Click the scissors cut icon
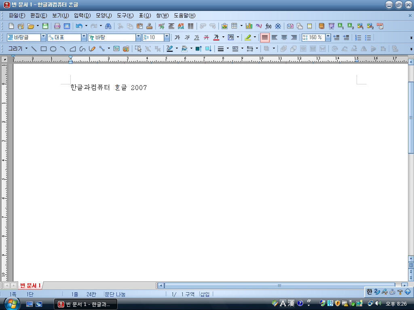 click(x=120, y=26)
